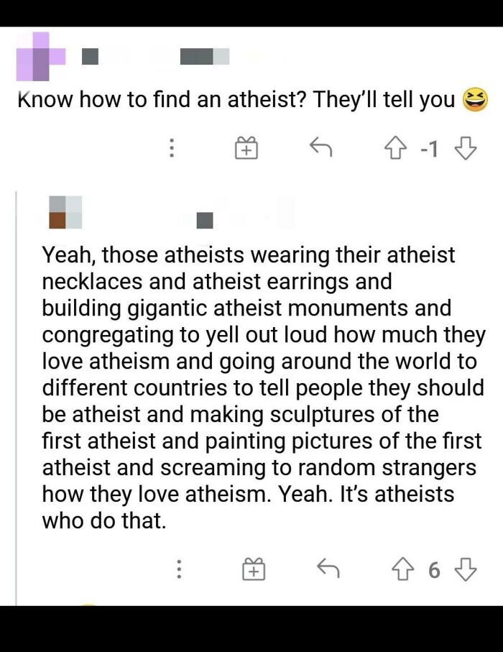Click the top comment's username
The height and width of the screenshot is (652, 503).
91,55
